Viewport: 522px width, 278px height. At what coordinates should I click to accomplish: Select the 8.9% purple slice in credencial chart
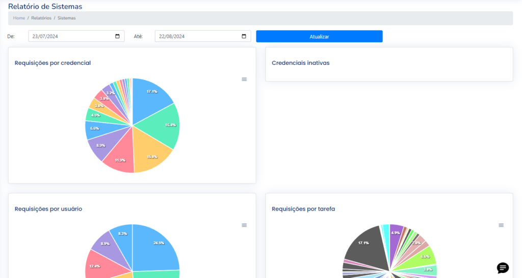tap(105, 143)
